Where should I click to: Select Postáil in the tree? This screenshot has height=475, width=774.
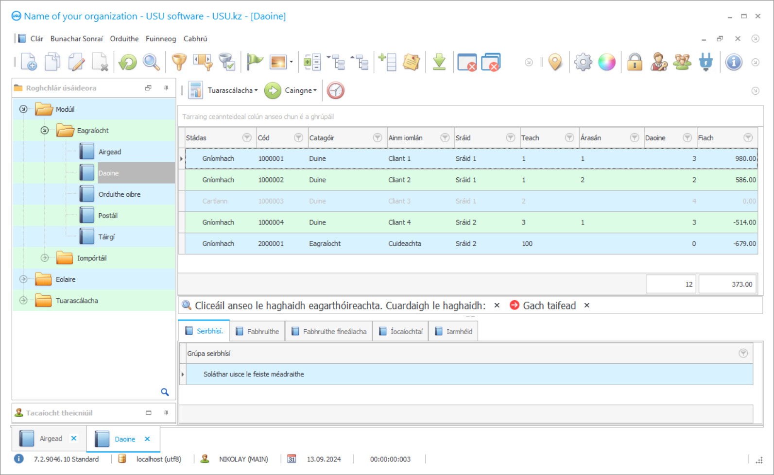tap(108, 216)
